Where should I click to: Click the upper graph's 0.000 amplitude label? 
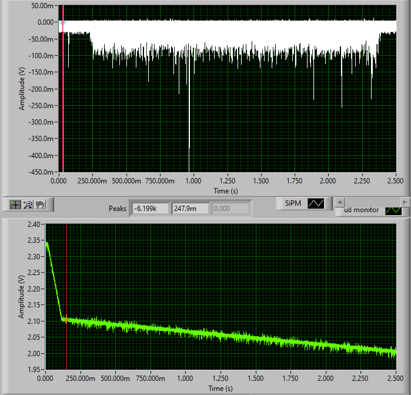click(45, 22)
